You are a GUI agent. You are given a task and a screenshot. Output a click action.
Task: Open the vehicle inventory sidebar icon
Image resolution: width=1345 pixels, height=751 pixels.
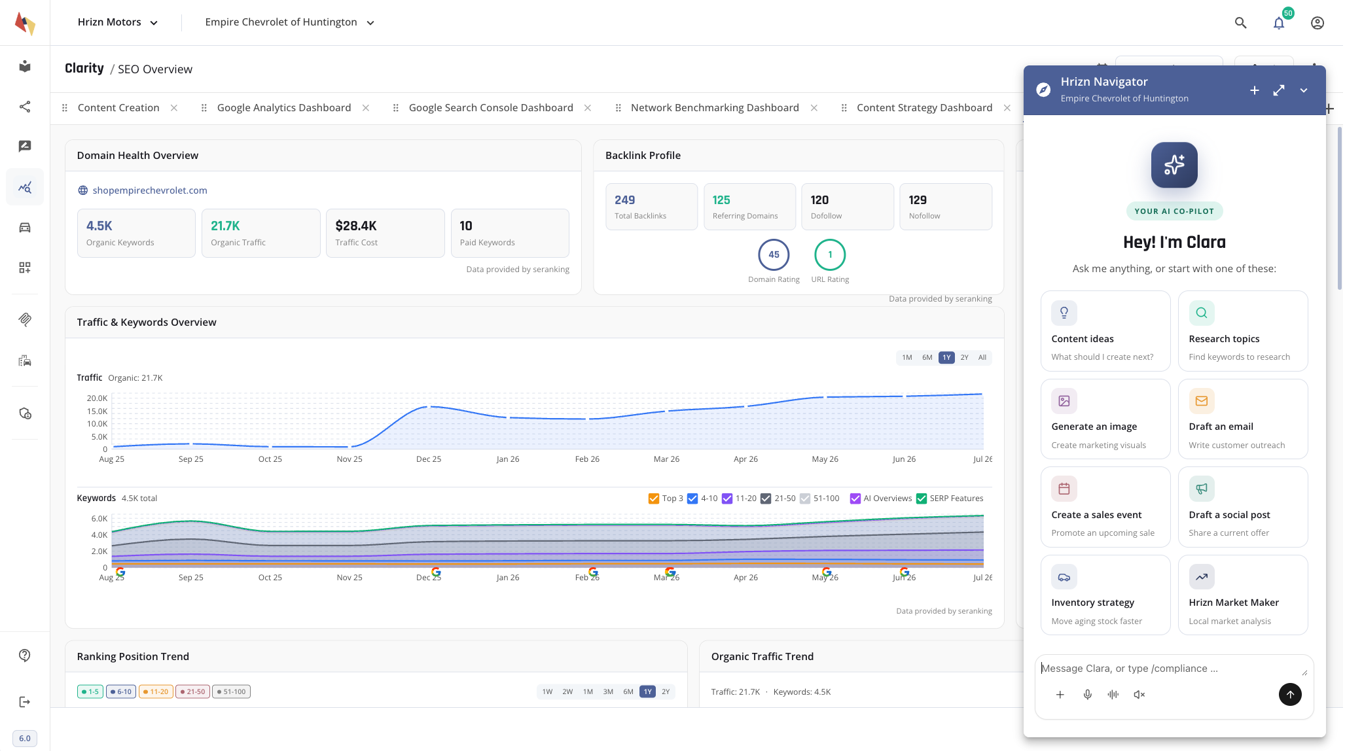pos(25,228)
